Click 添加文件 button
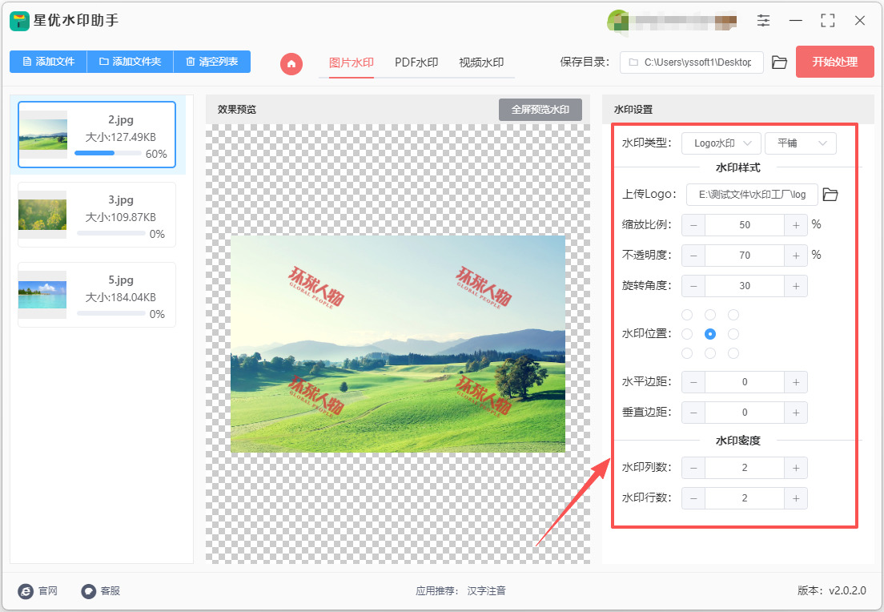 tap(49, 62)
